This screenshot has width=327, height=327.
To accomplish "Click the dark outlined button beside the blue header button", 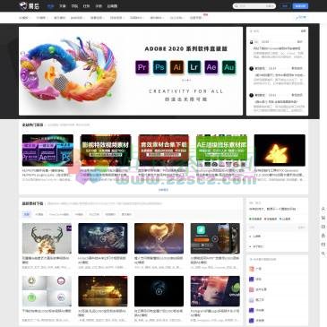I will [x=285, y=6].
